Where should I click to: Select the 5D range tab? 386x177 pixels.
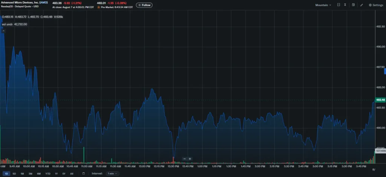point(14,174)
